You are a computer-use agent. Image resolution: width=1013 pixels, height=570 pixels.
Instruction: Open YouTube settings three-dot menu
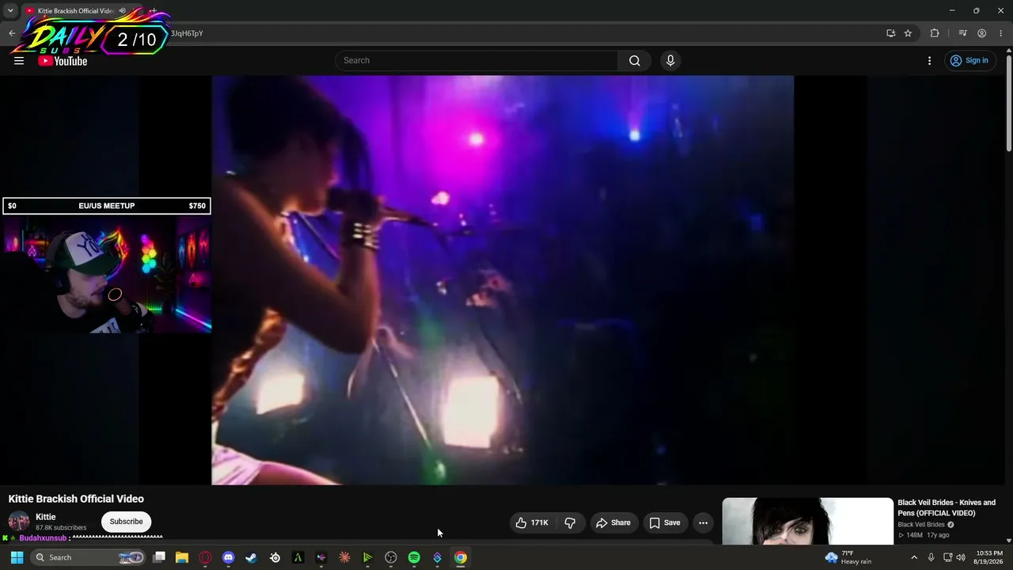pos(929,61)
